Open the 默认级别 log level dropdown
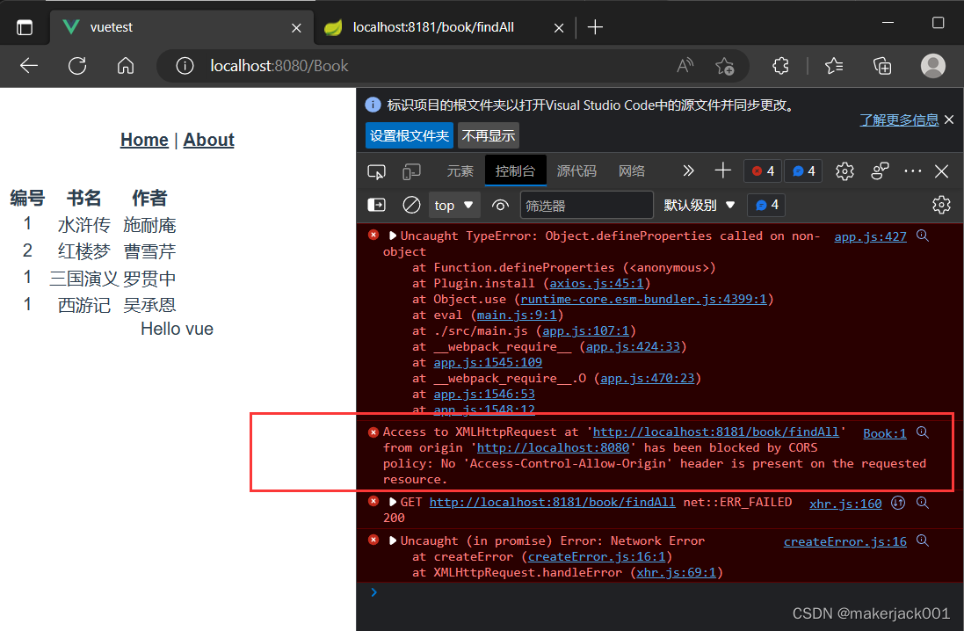Screen dimensions: 964x631 click(x=699, y=205)
